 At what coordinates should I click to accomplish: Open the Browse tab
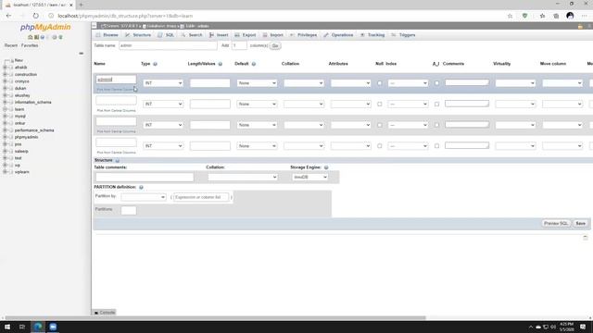107,35
